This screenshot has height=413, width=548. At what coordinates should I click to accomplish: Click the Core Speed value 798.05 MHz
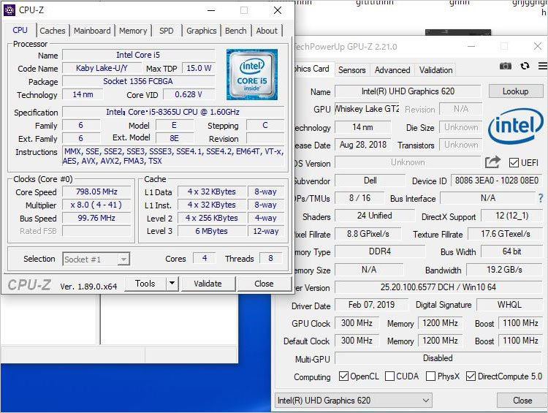click(x=96, y=192)
